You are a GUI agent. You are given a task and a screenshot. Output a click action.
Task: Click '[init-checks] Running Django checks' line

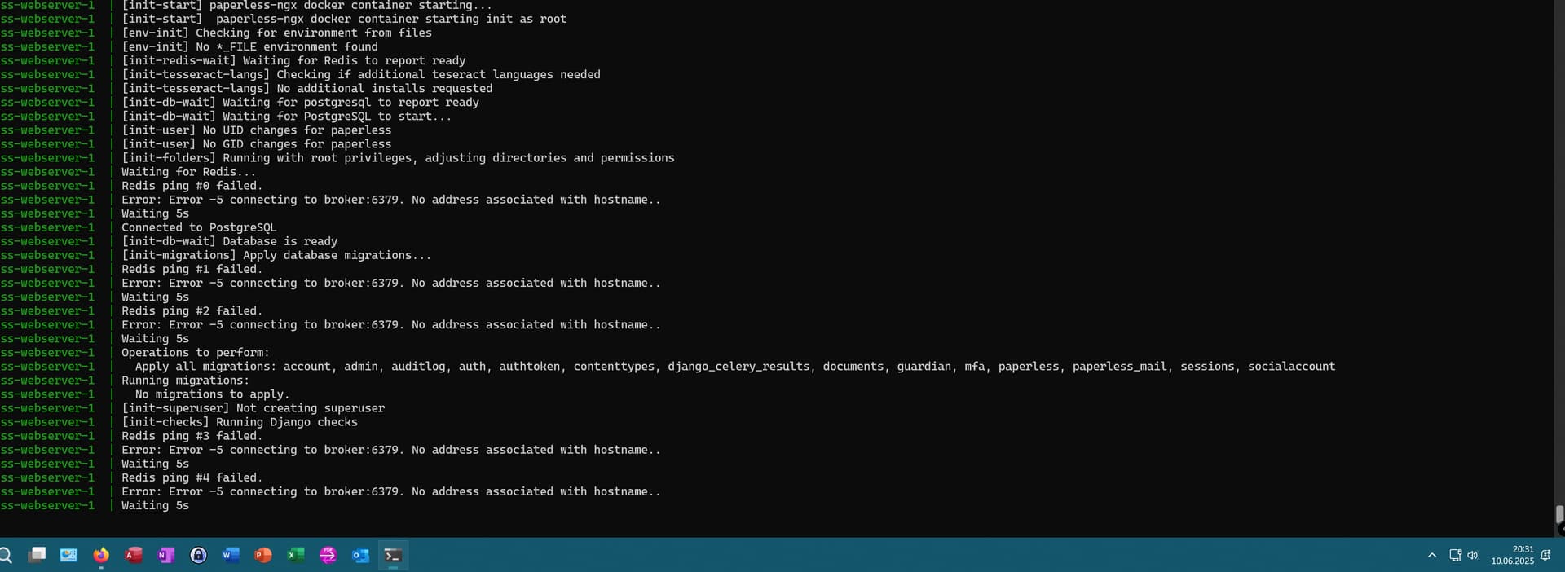point(240,422)
